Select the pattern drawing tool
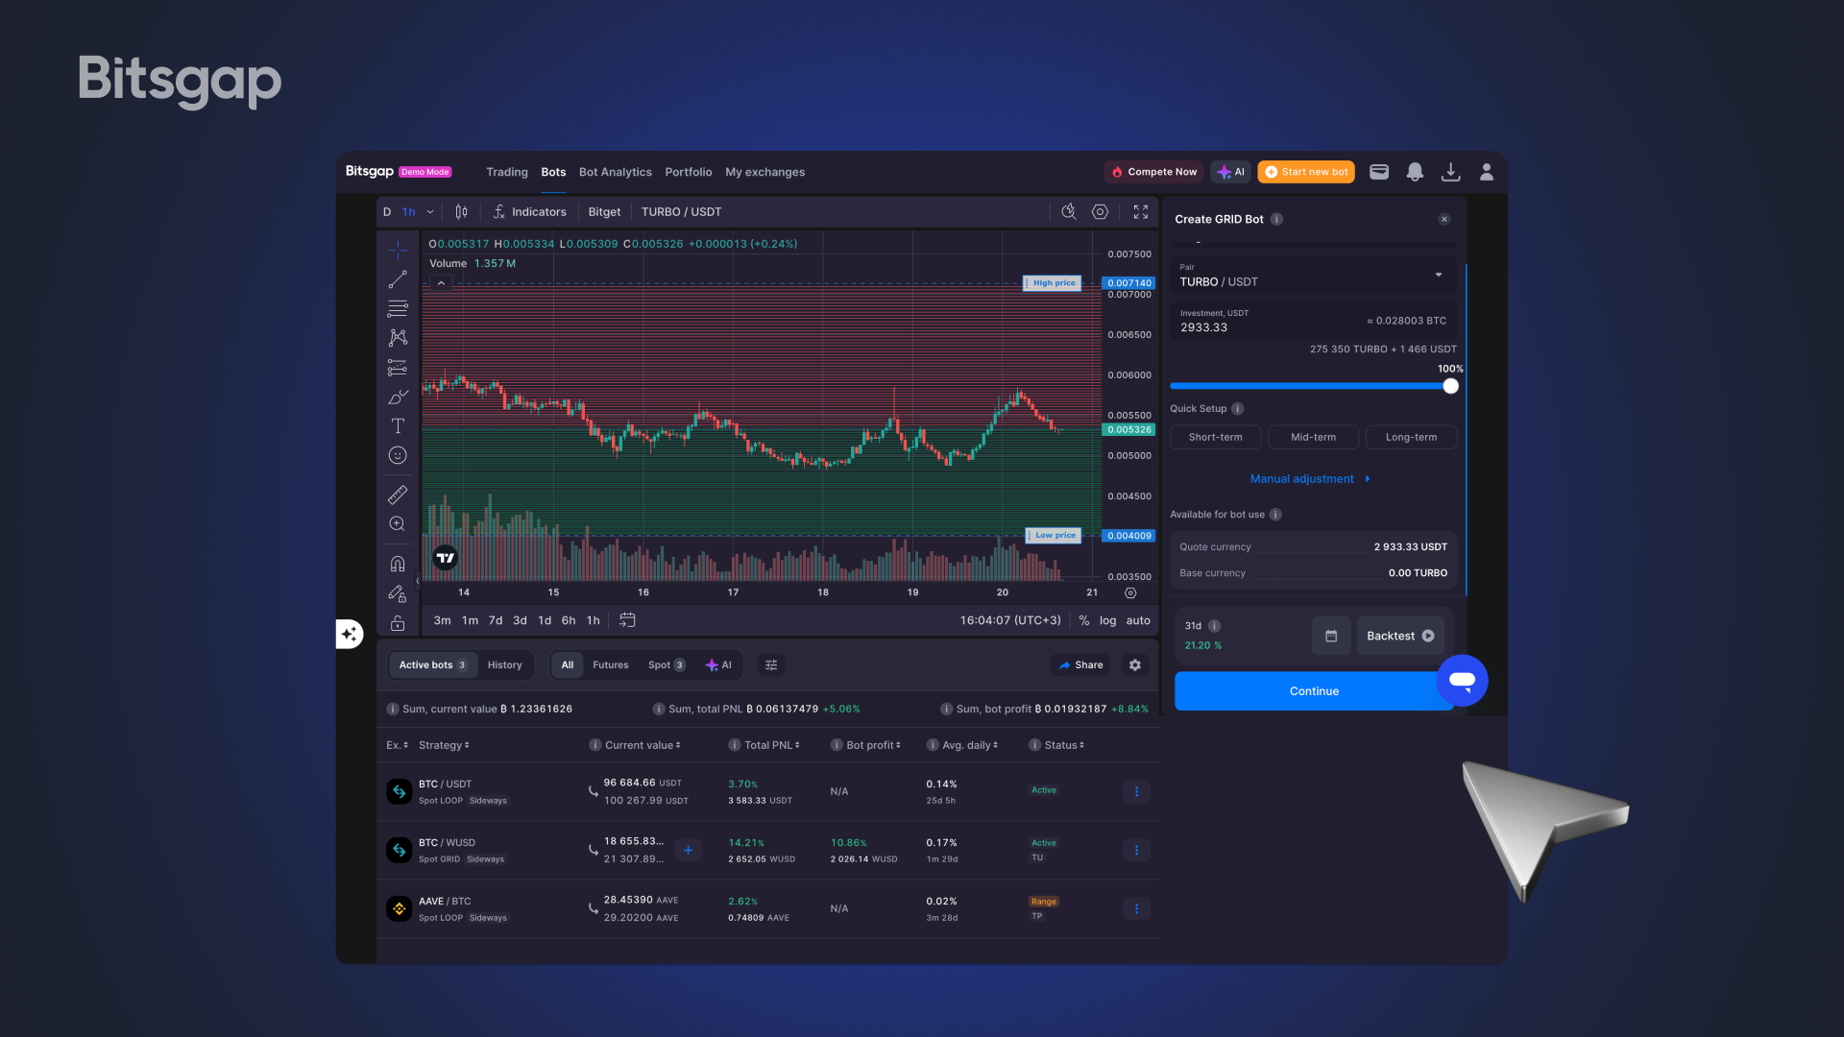This screenshot has height=1037, width=1844. tap(398, 338)
